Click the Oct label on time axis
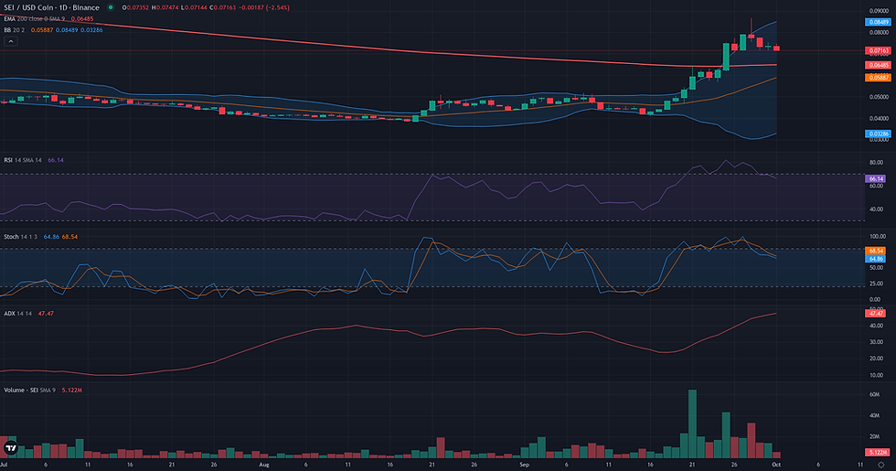This screenshot has height=471, width=896. 776,465
